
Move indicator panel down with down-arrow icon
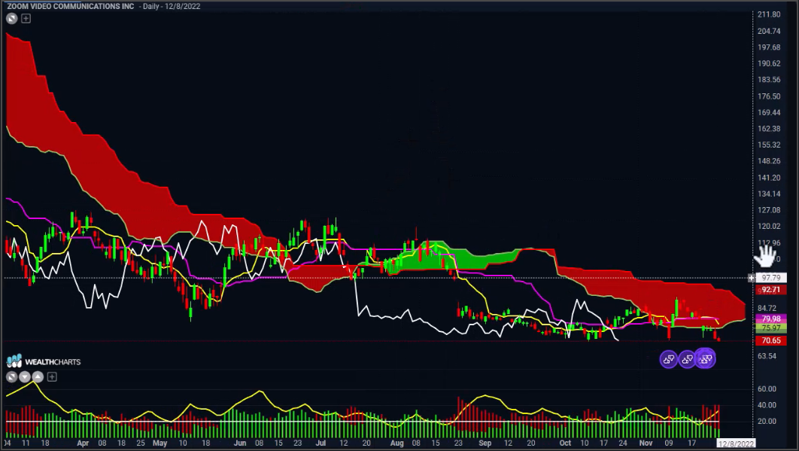pos(26,376)
